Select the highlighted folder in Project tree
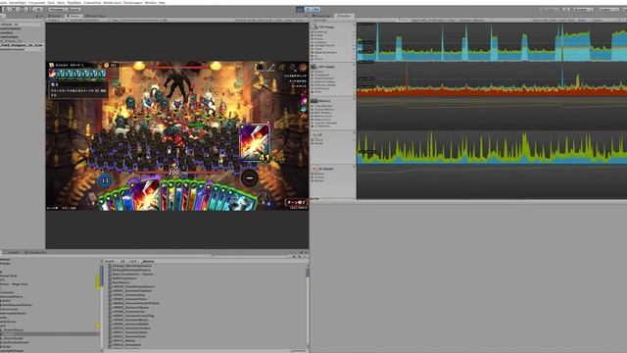627x353 pixels. click(50, 333)
